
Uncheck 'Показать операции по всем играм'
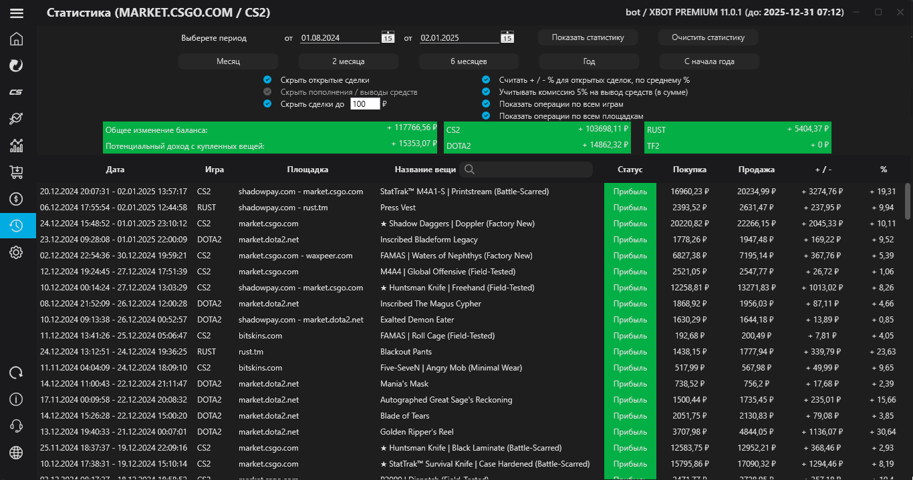486,104
